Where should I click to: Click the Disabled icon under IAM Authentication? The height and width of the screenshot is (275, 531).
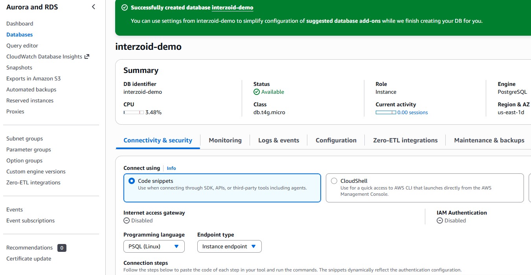(x=440, y=220)
